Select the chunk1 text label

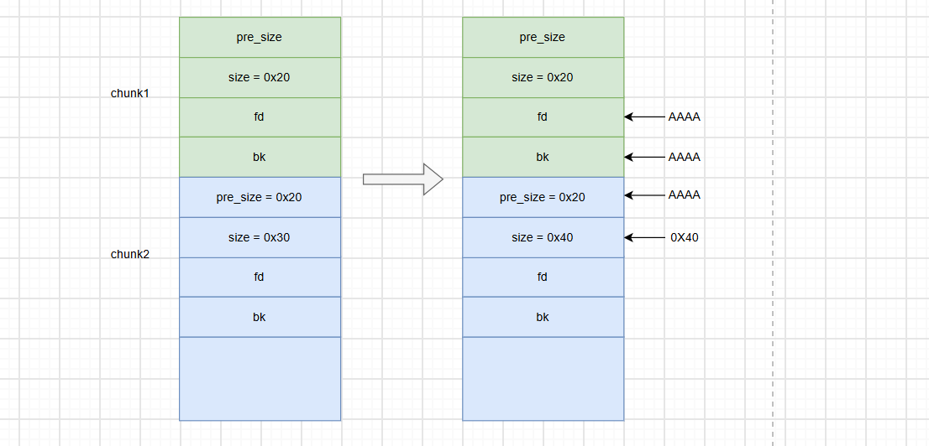(x=129, y=93)
